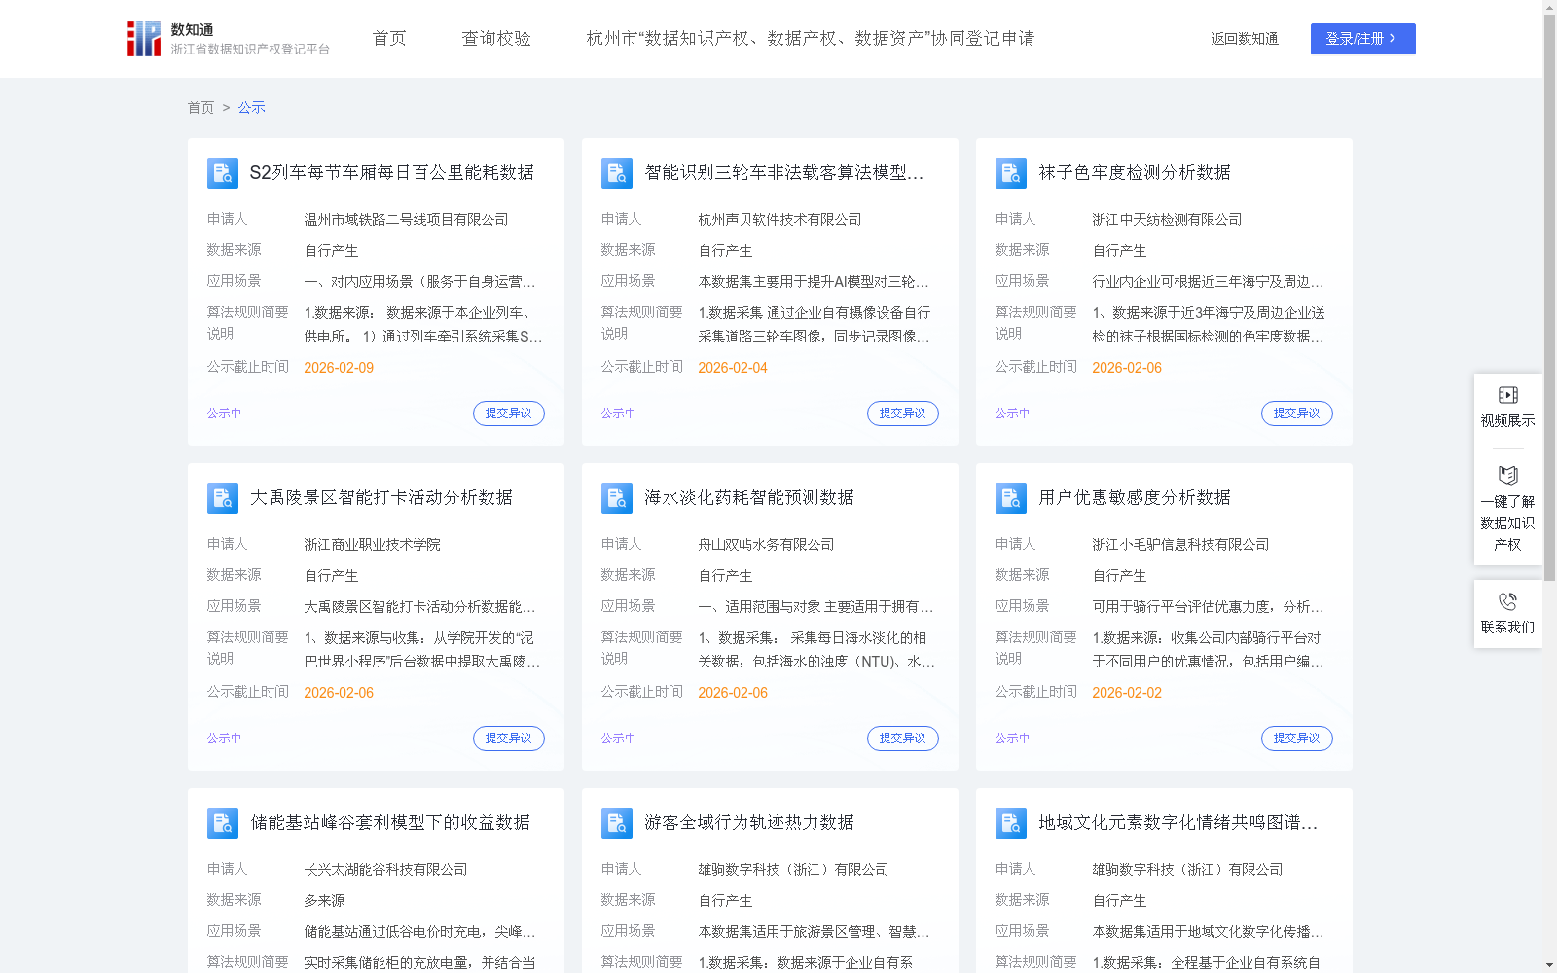Click document icon of 用户优惠敏感度 card
The image size is (1557, 973).
point(1011,498)
